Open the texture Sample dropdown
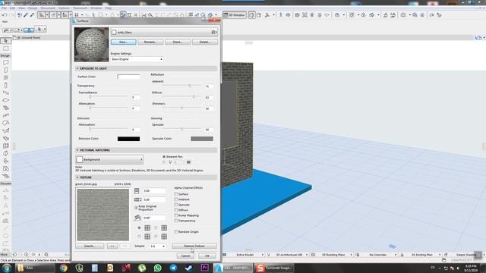Viewport: 486px width, 273px height. pyautogui.click(x=157, y=246)
